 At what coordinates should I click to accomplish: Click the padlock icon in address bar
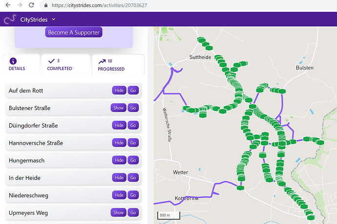(46, 5)
